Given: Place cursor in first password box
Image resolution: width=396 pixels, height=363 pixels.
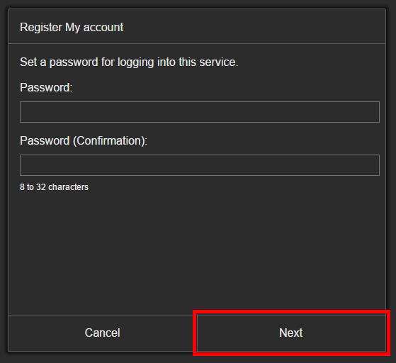Looking at the screenshot, I should pyautogui.click(x=200, y=112).
